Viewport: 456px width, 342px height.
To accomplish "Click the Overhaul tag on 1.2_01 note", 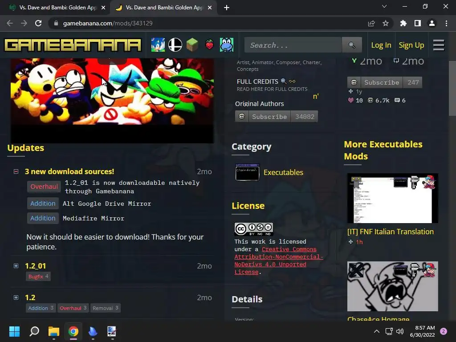I will 44,187.
